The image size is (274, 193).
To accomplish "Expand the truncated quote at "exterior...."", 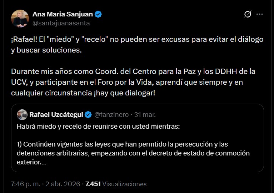I will click(x=31, y=162).
